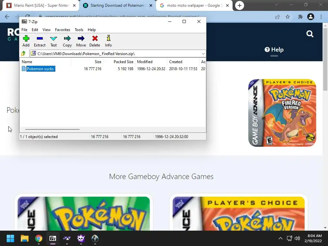Viewport: 328px width, 246px height.
Task: Open network status tray icon
Action: [x=289, y=238]
